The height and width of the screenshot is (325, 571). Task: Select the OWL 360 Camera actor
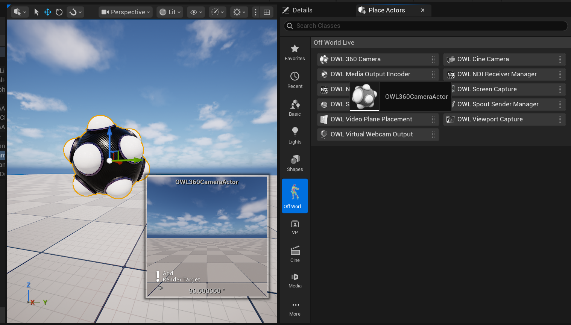[x=378, y=59]
